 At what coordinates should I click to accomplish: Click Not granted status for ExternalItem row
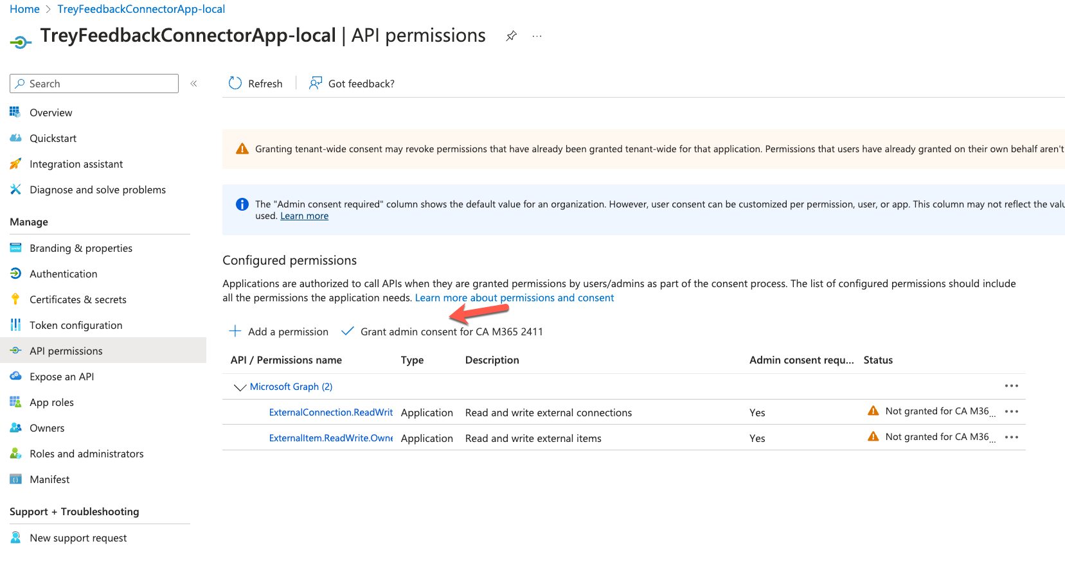tap(931, 437)
